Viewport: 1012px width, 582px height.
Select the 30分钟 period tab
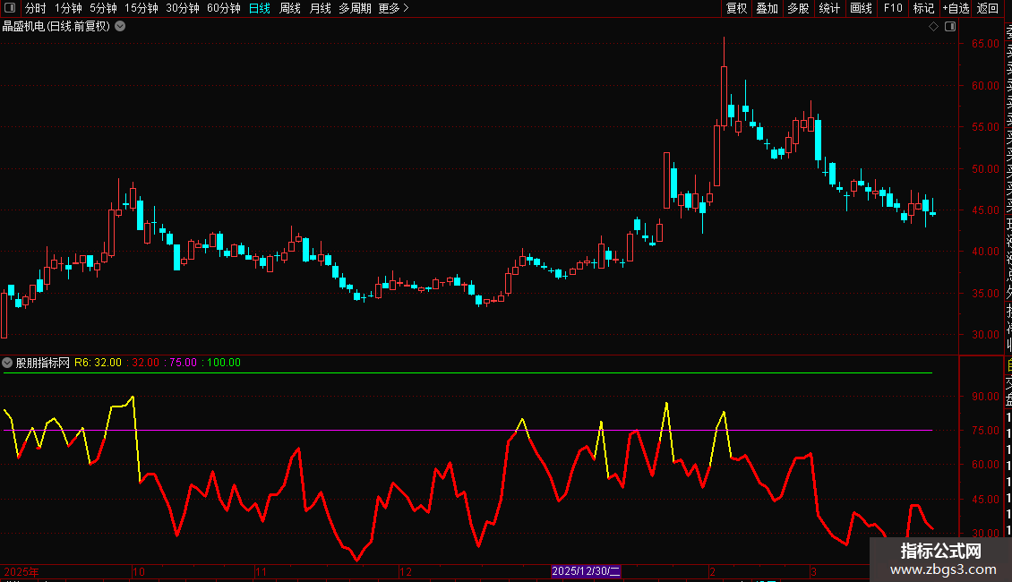pos(182,8)
